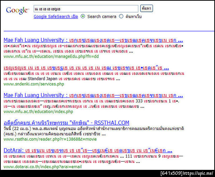Open the Mae Fah Luang result above manageEdu.php
The image size is (215, 177).
point(93,40)
